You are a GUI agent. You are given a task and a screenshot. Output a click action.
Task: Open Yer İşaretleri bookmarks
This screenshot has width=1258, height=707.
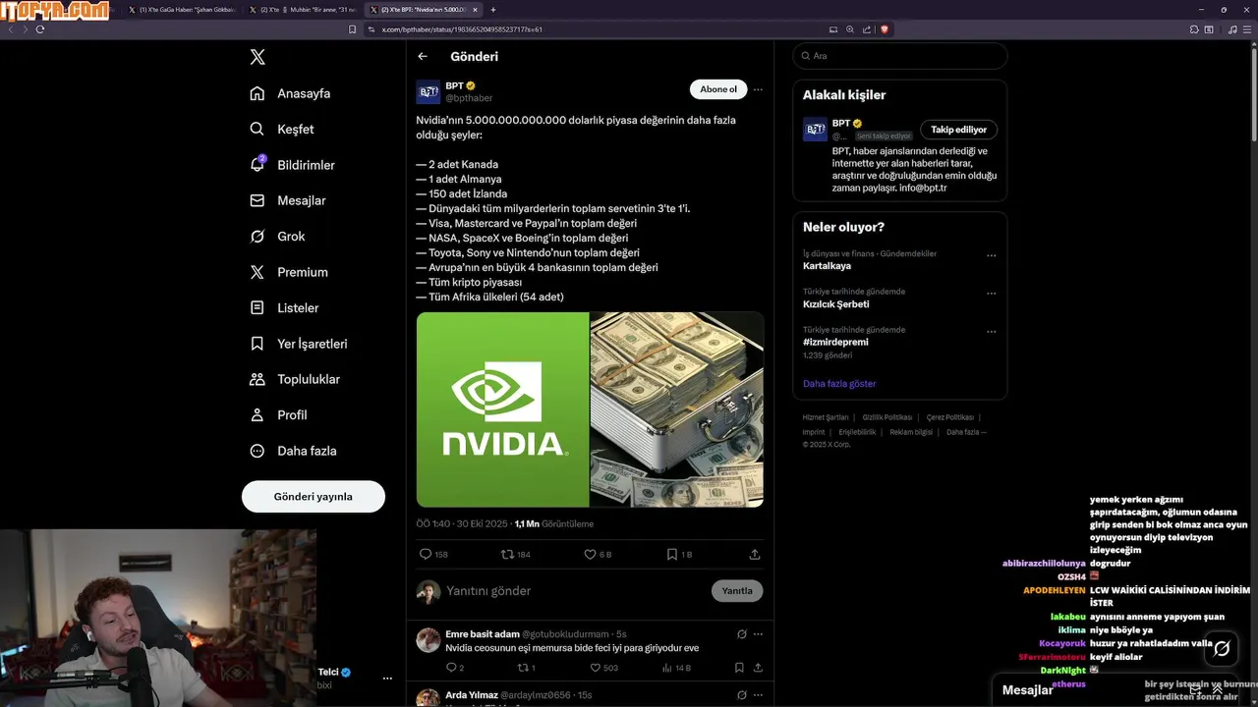click(298, 344)
